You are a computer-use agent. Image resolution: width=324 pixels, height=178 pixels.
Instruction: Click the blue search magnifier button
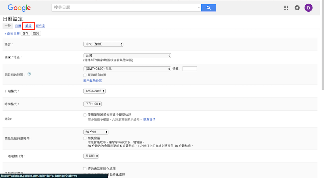click(208, 8)
